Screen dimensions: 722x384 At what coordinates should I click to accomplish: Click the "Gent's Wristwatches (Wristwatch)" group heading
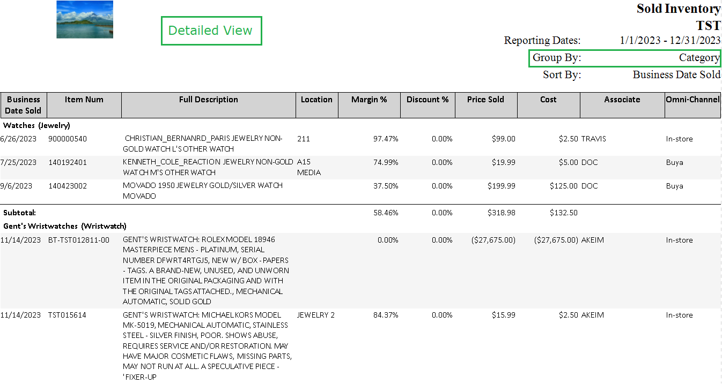65,226
